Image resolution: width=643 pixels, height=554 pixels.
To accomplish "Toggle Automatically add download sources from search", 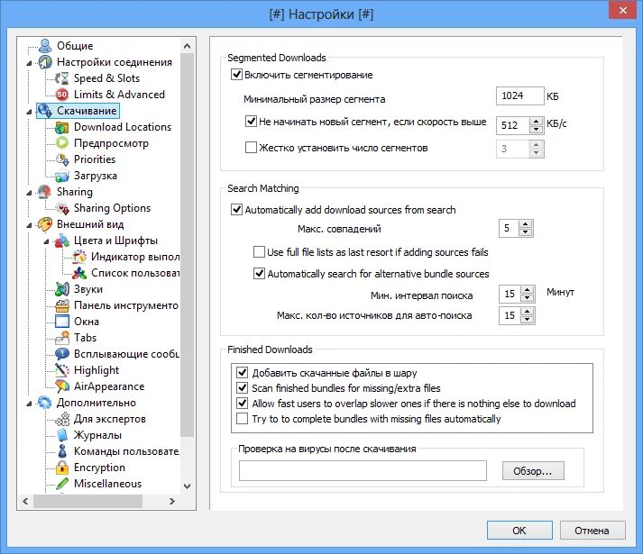I will (236, 210).
